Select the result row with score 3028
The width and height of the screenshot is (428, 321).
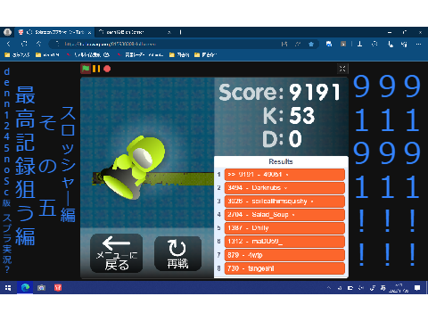284,202
